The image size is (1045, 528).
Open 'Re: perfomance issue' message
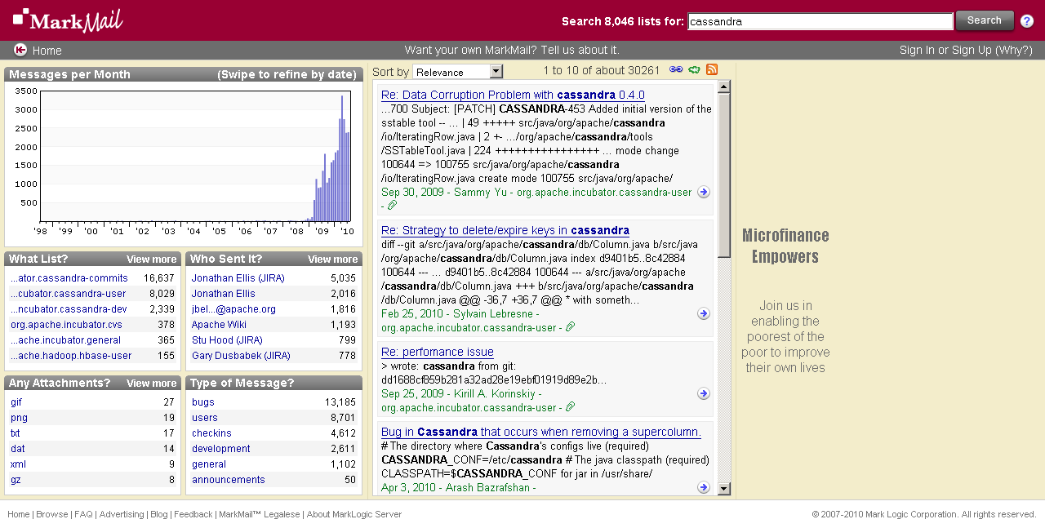438,352
